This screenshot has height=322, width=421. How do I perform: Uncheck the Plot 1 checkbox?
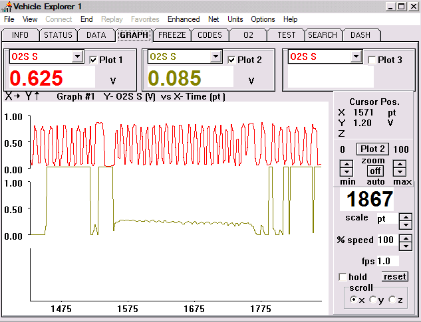point(93,60)
